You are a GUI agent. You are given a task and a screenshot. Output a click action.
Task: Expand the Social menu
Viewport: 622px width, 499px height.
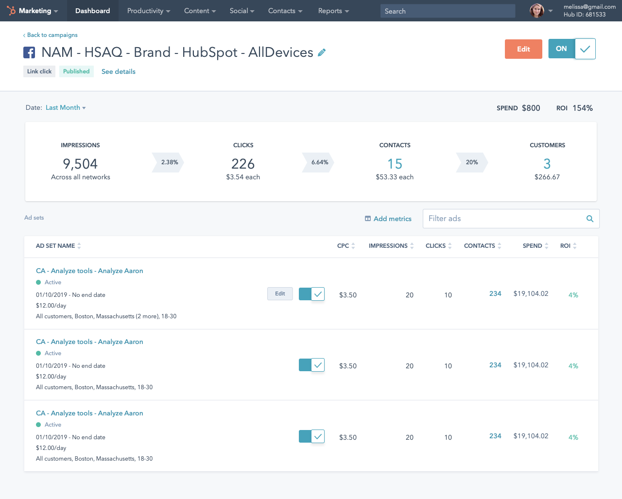click(x=242, y=11)
